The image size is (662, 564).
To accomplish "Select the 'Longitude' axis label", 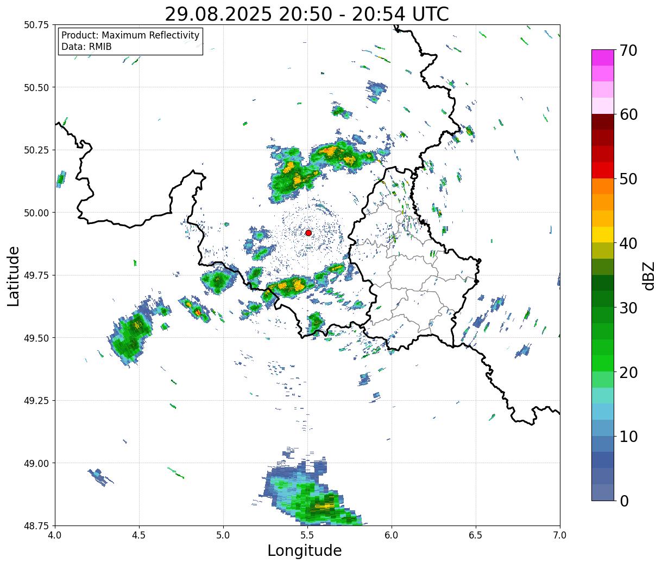I will point(305,550).
